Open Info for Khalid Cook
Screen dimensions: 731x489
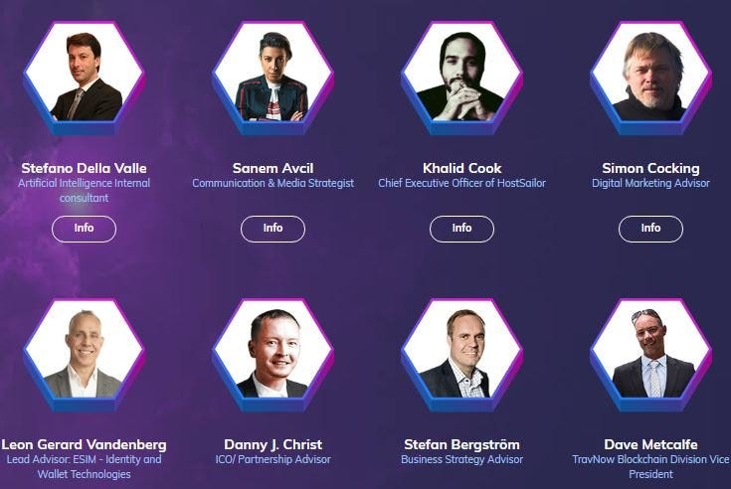[461, 229]
